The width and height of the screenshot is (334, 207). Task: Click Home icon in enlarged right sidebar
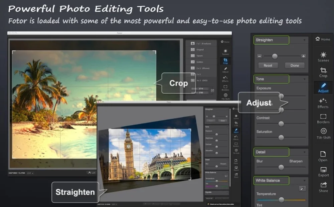click(318, 39)
